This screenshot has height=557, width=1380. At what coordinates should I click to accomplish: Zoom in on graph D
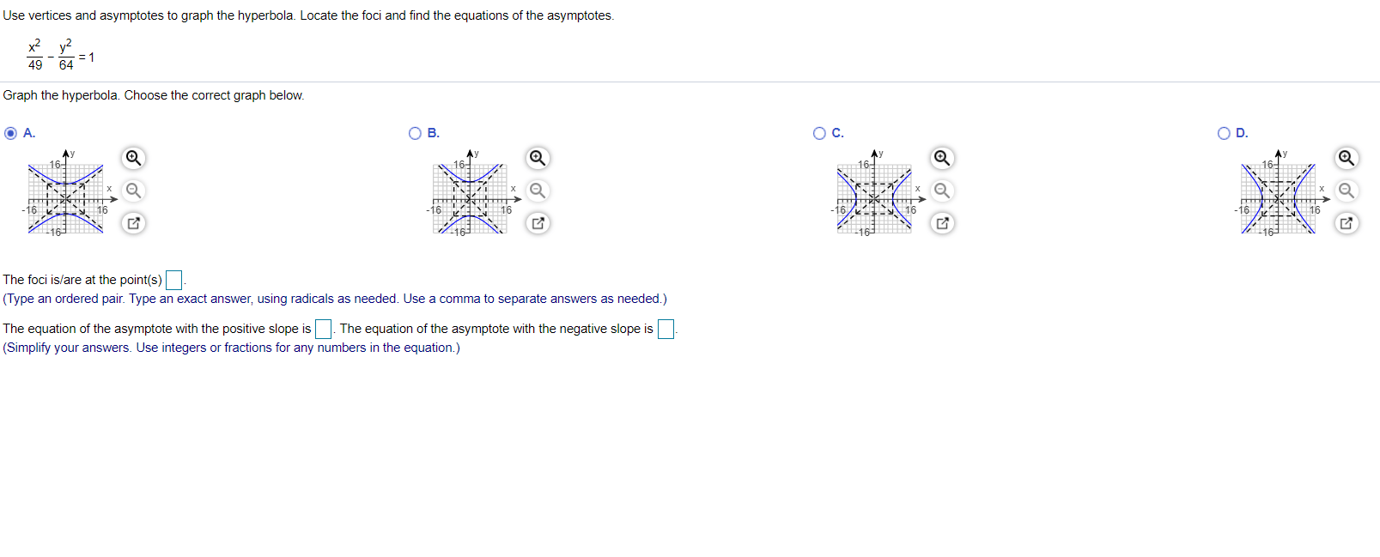click(1347, 158)
